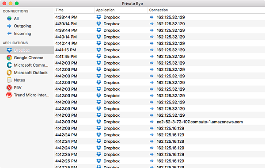
Task: Click outgoing arrow in 4:38:44 PM row
Action: click(151, 17)
